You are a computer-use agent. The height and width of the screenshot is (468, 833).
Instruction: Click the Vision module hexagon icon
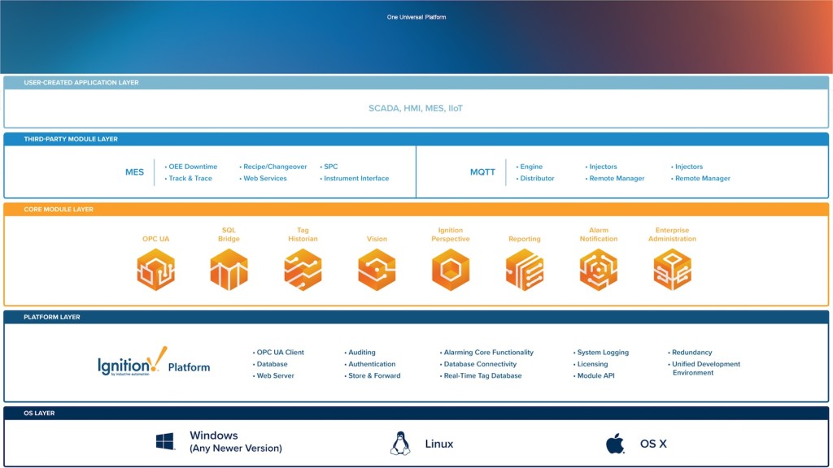377,270
